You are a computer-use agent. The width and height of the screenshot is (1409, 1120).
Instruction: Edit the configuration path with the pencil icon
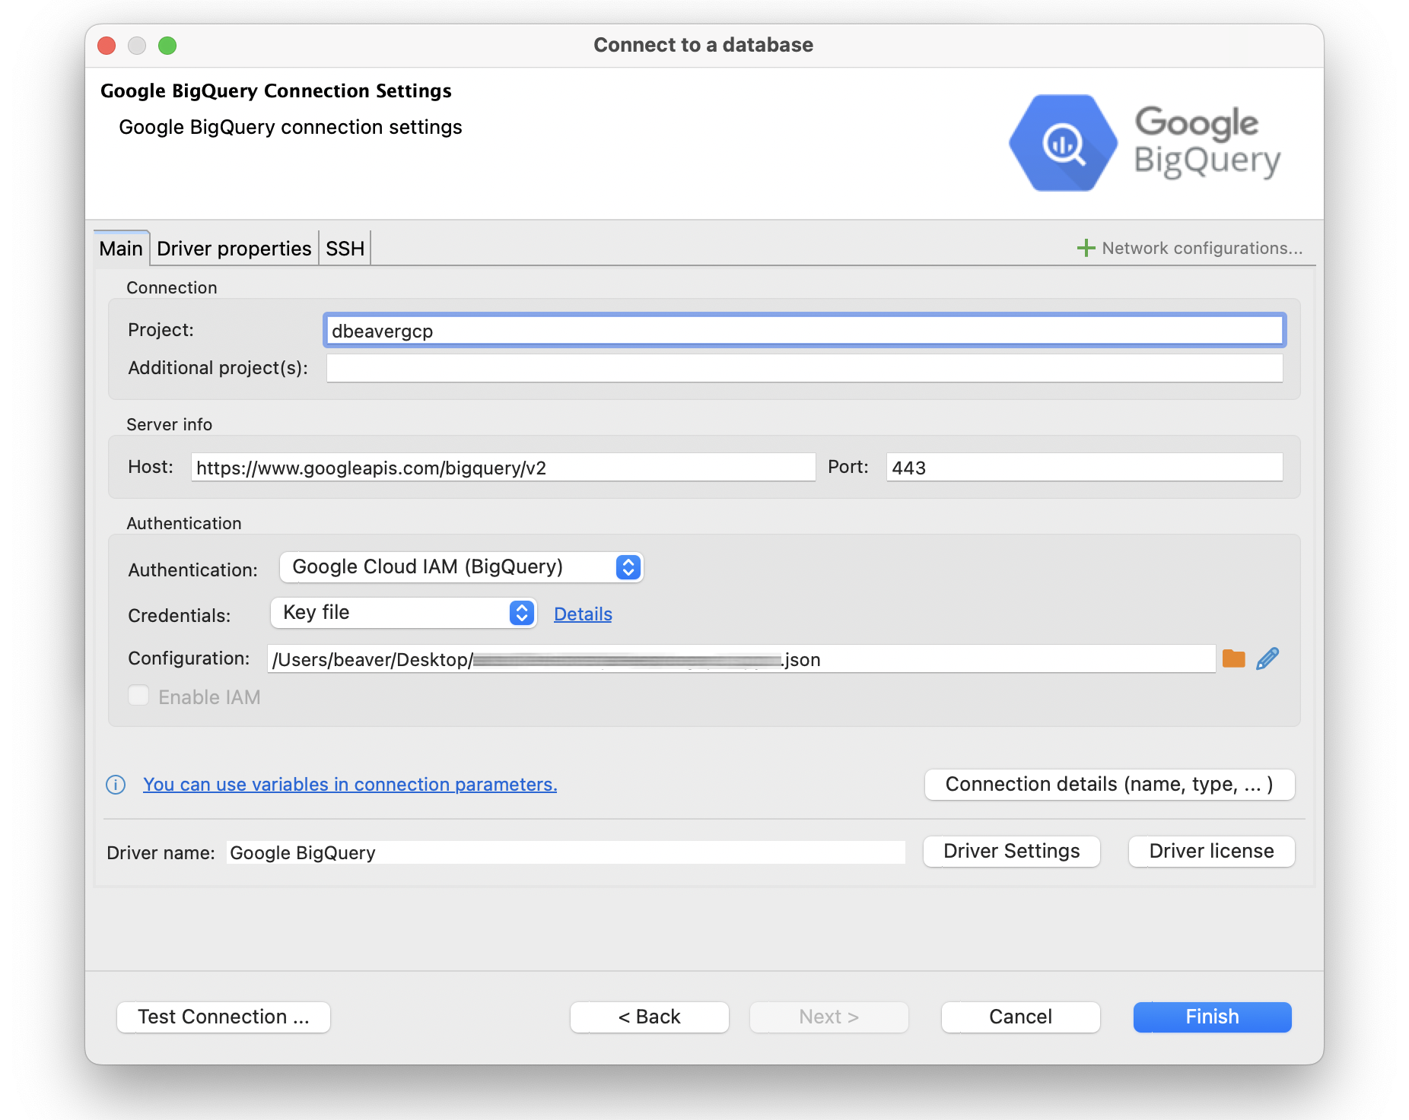point(1267,658)
